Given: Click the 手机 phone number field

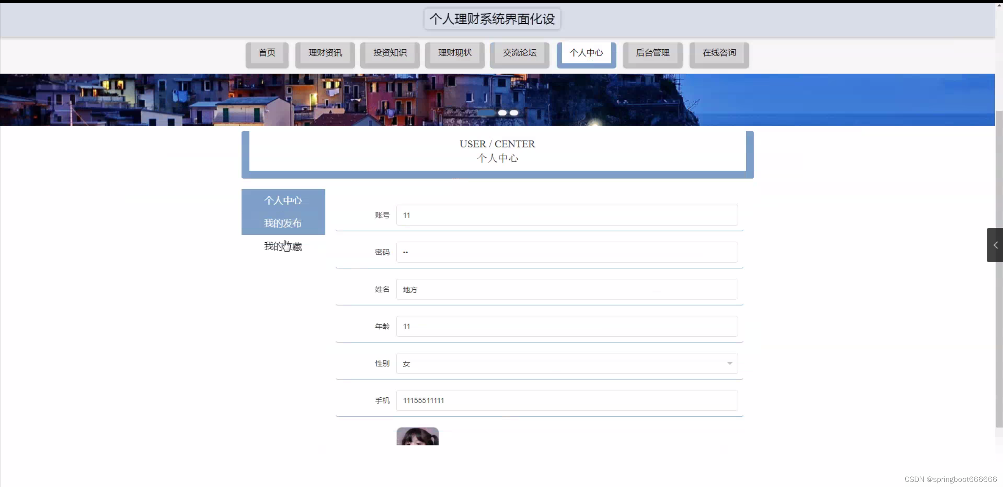Looking at the screenshot, I should pyautogui.click(x=567, y=400).
